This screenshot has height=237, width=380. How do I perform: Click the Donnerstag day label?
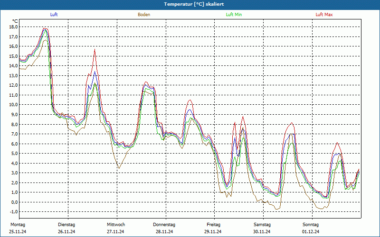point(164,225)
